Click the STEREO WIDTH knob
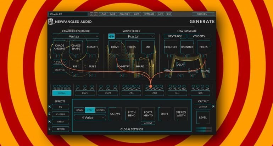The width and height of the screenshot is (273, 146). point(181,114)
